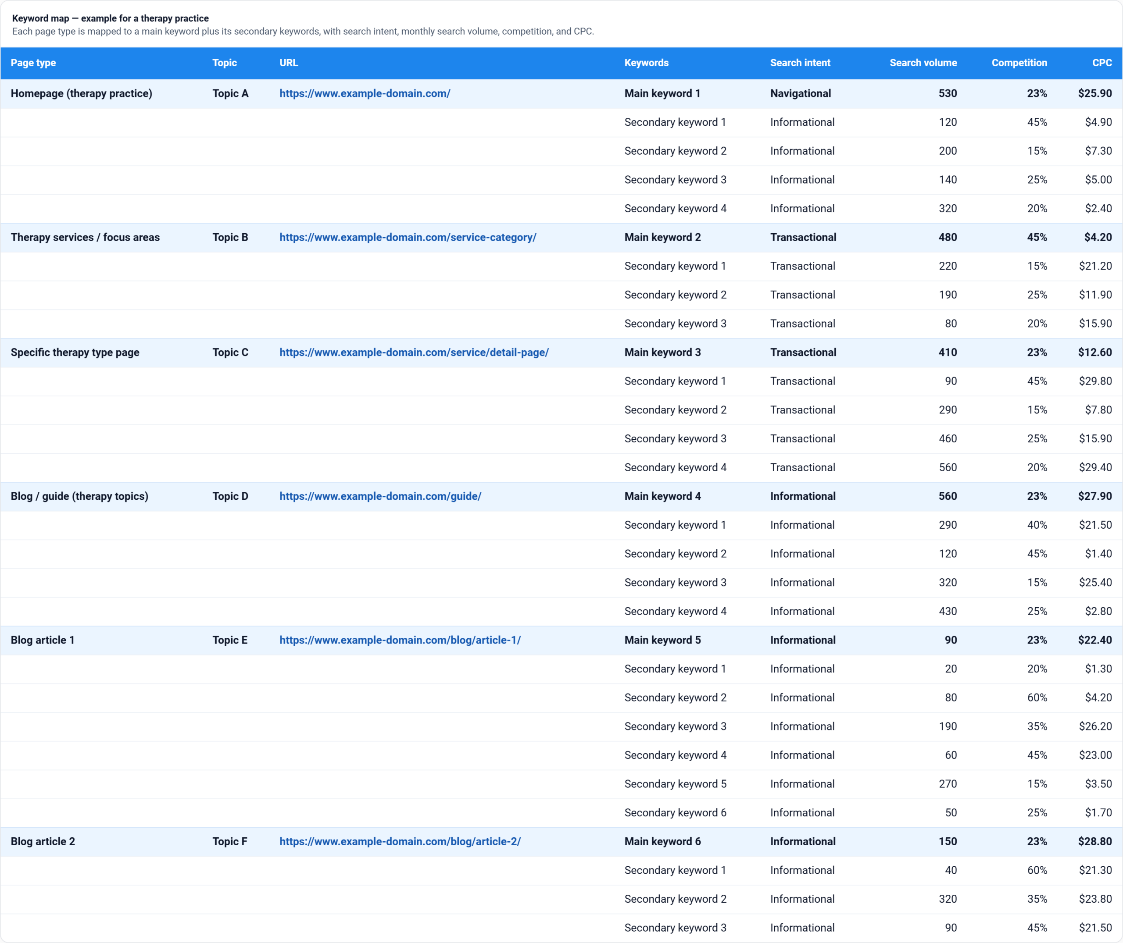Click the Keywords column header
1123x943 pixels.
coord(647,63)
